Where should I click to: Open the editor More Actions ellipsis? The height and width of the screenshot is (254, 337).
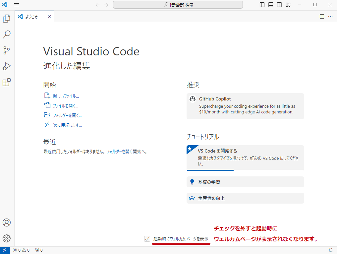pos(331,17)
